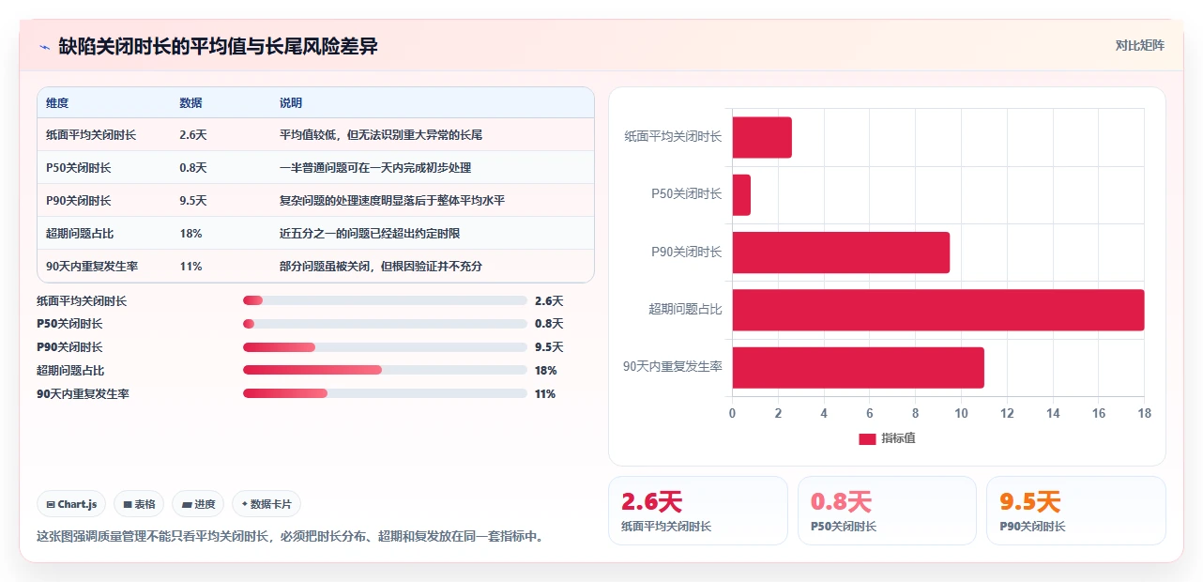Click the 9.5天 value in table

(x=193, y=201)
